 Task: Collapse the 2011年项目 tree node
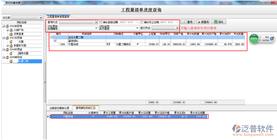coord(3,38)
